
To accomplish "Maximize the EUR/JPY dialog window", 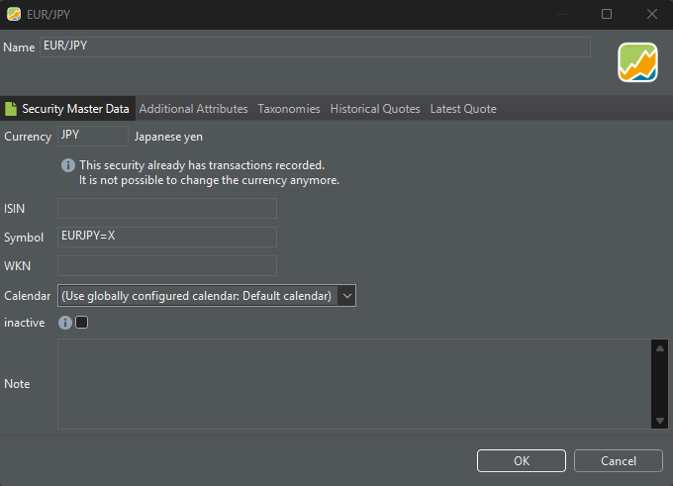I will [607, 14].
